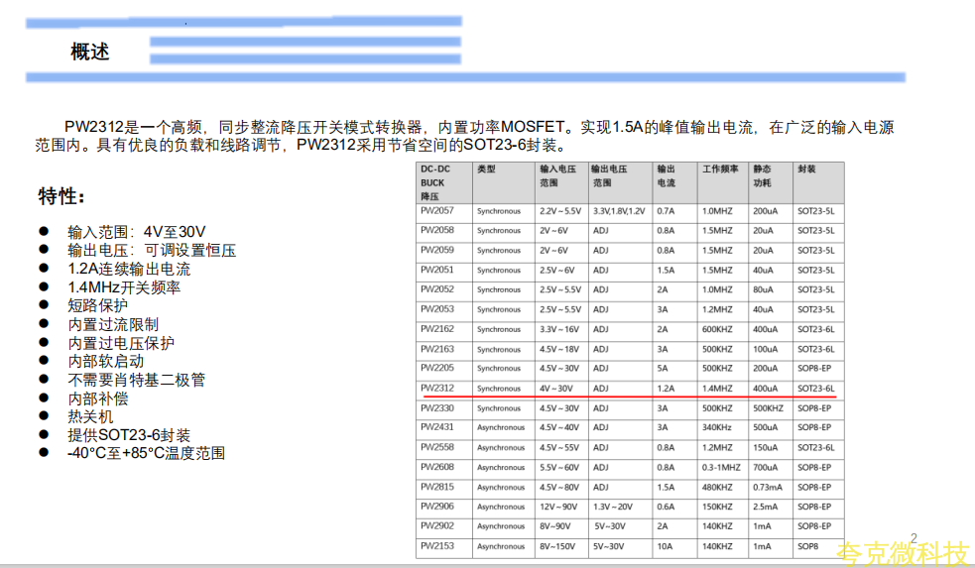Click the 概述 section heading

[x=90, y=53]
